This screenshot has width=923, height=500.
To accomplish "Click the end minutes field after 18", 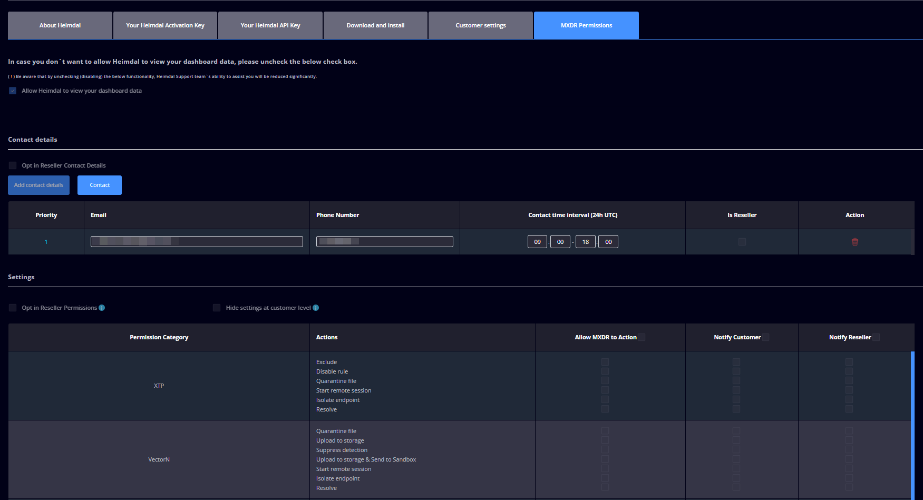I will coord(608,242).
